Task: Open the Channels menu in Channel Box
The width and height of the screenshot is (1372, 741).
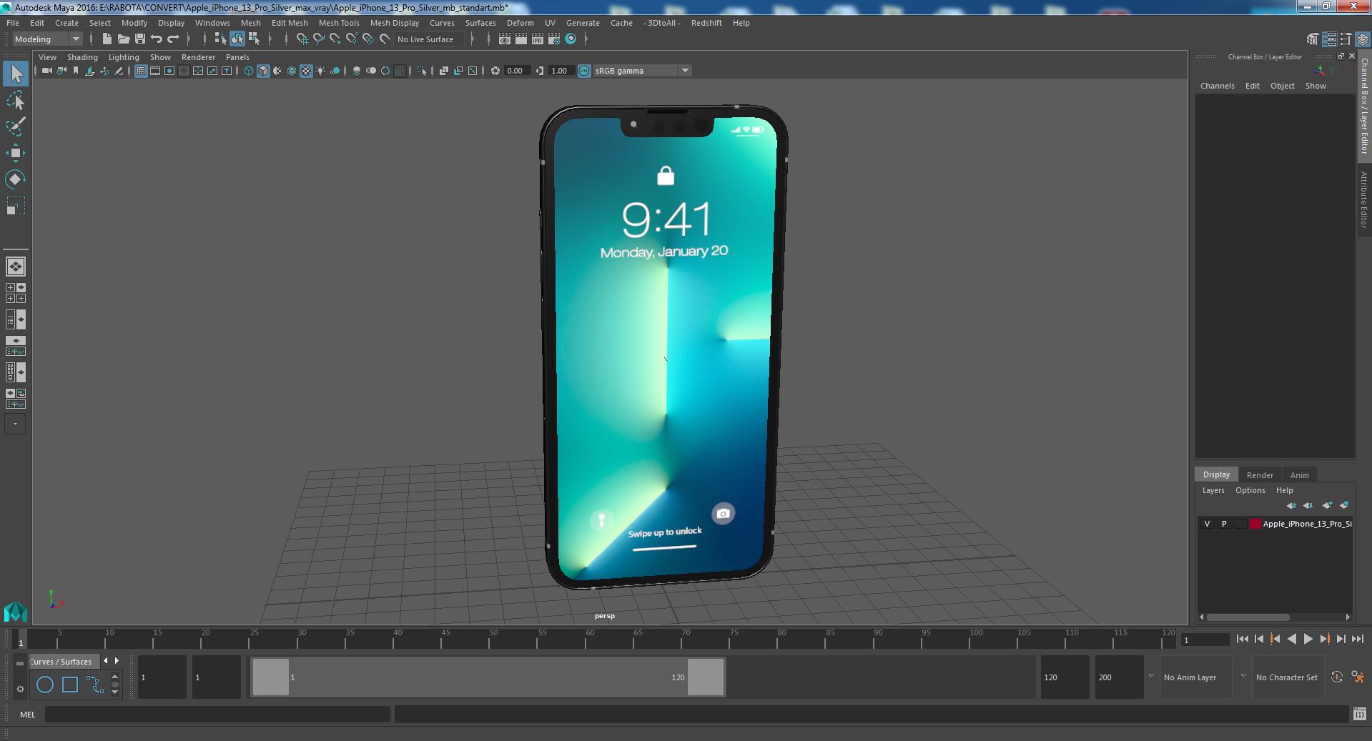Action: [x=1217, y=86]
